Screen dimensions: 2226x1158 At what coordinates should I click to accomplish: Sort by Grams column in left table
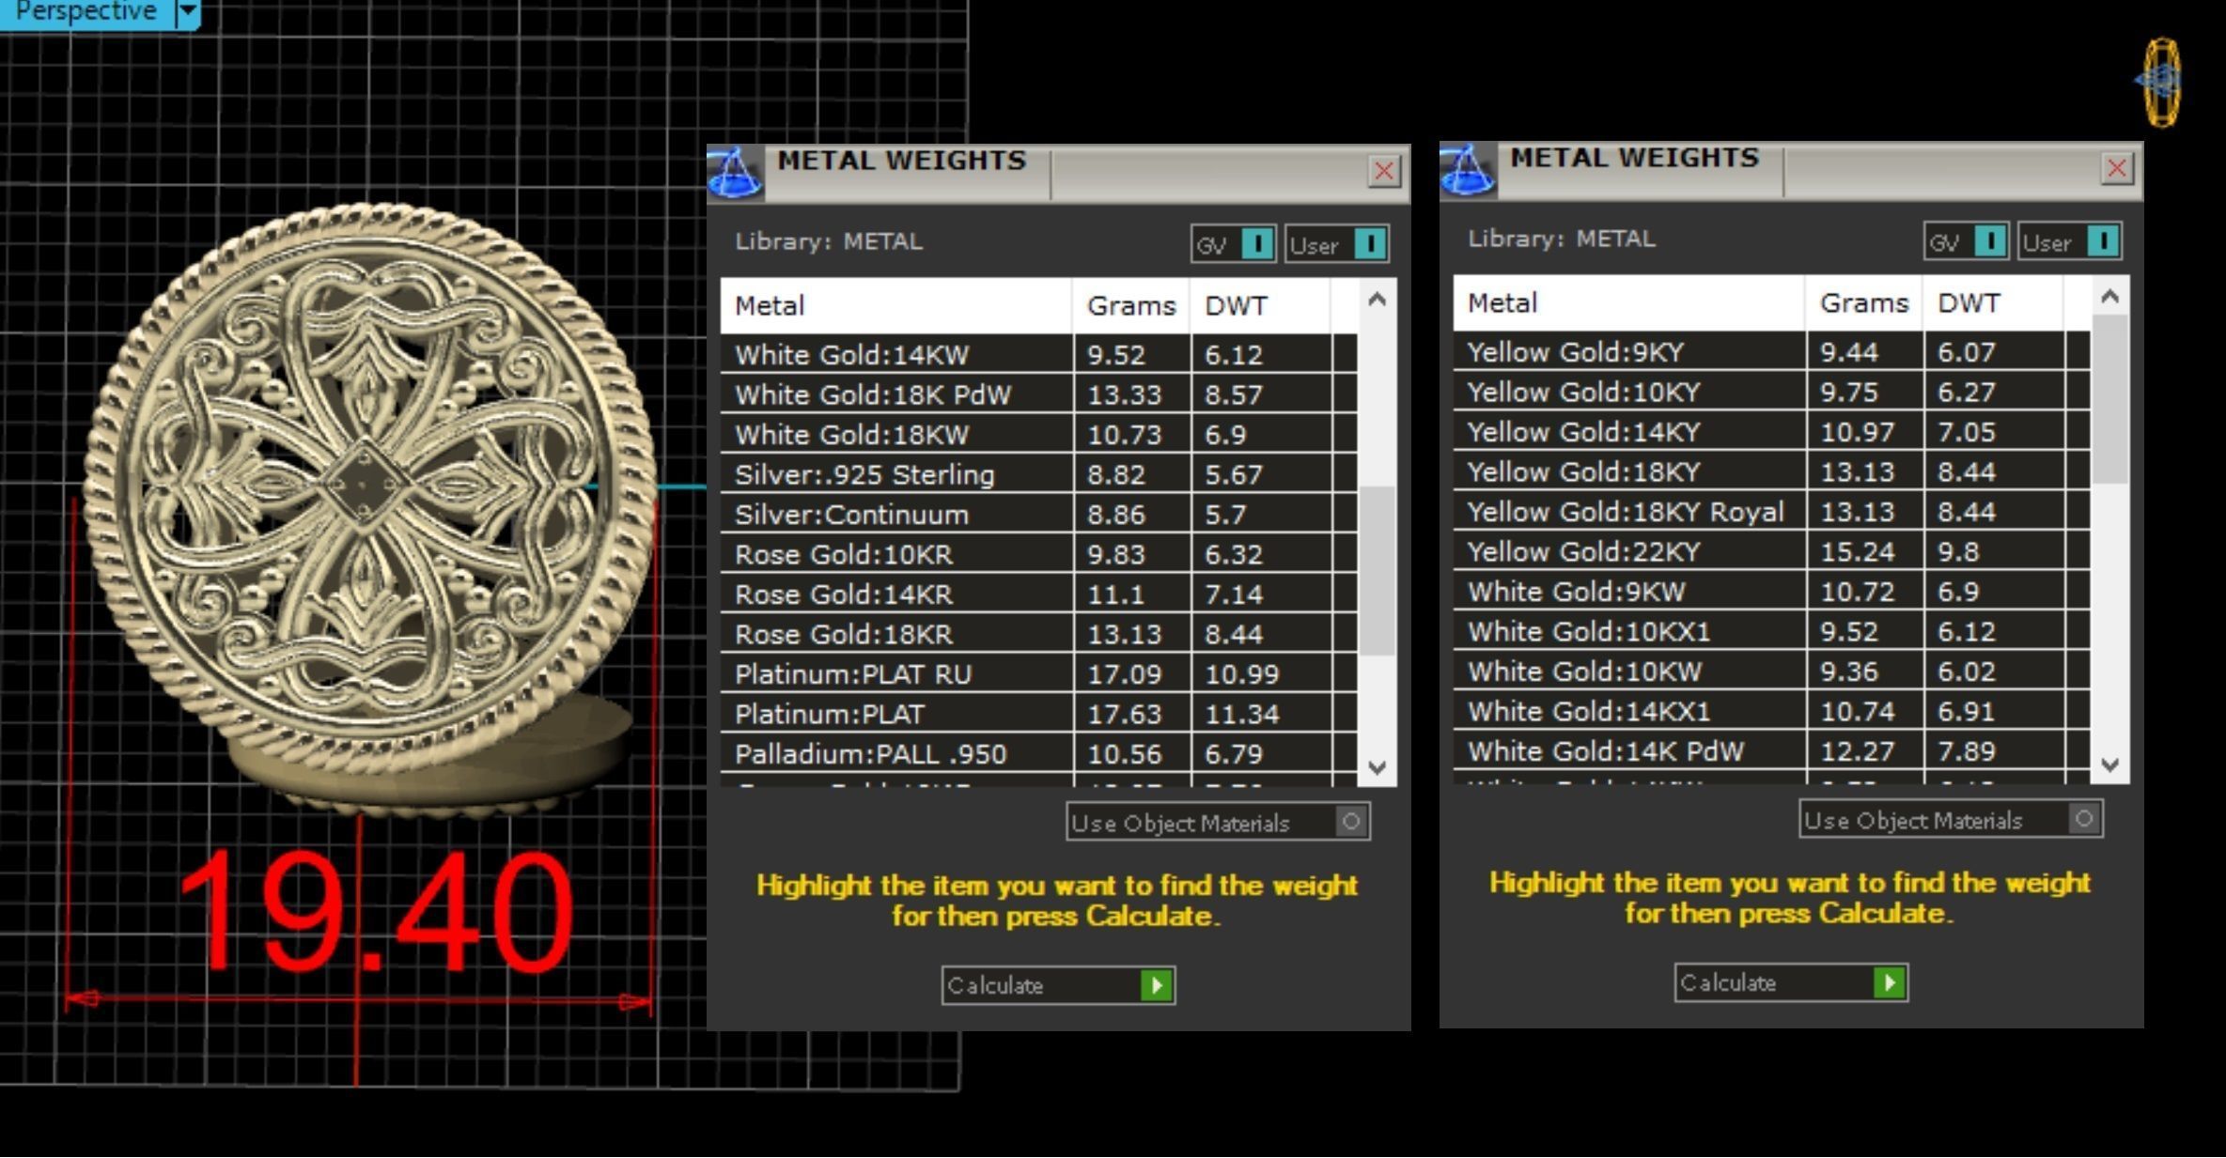[x=1130, y=306]
